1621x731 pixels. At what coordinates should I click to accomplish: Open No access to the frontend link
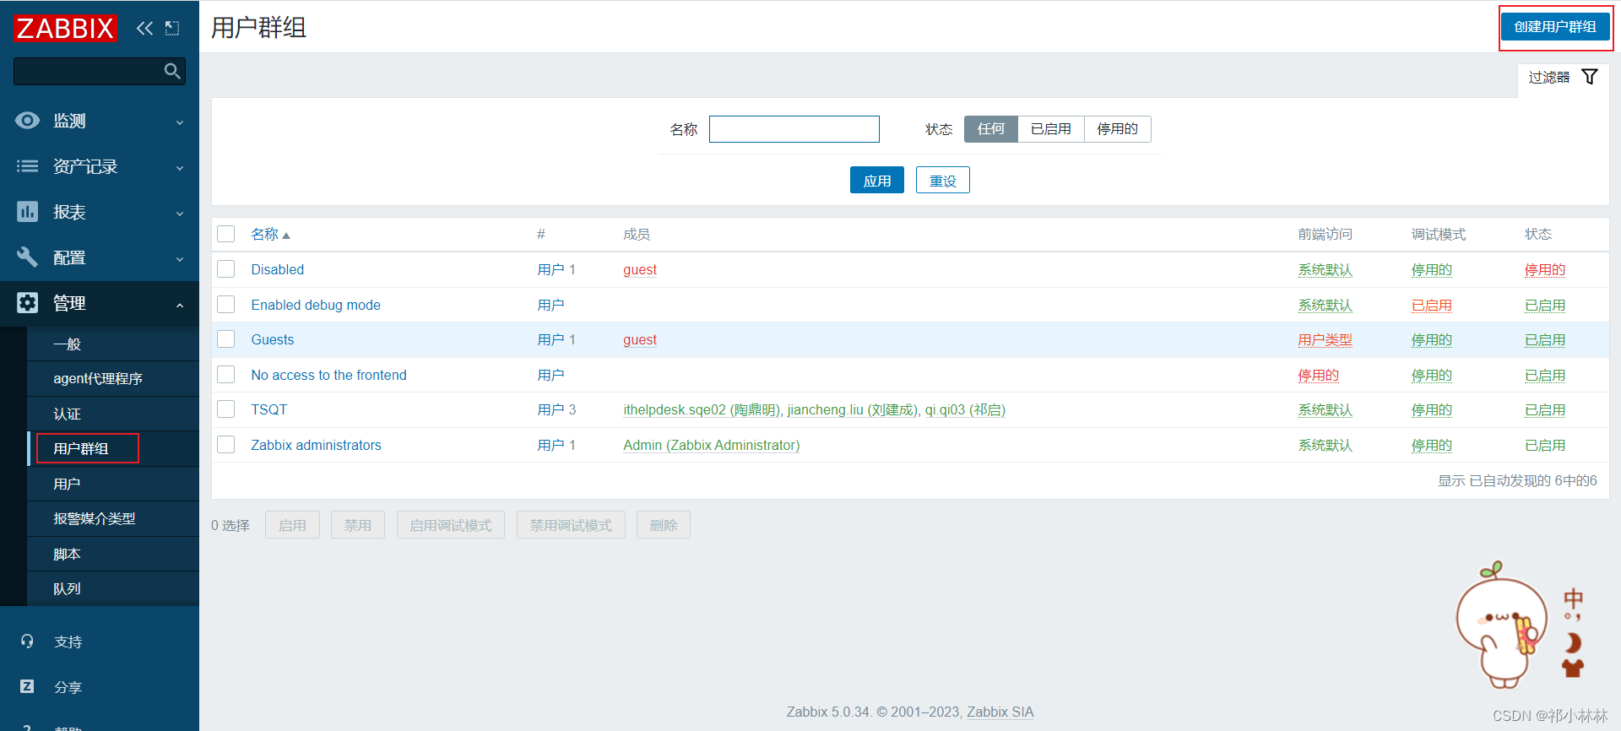pos(328,375)
